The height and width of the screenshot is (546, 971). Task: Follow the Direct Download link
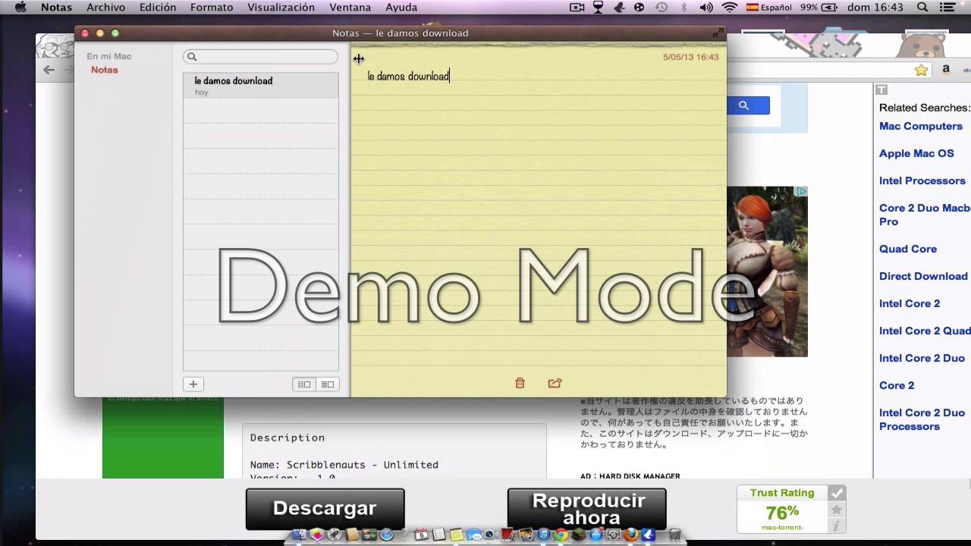[x=923, y=276]
